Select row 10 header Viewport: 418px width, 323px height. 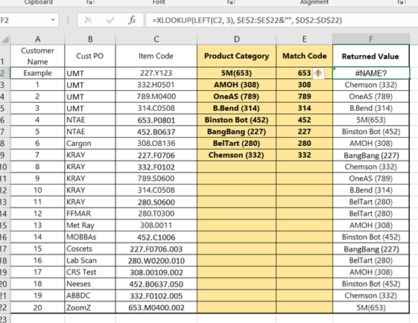pos(4,167)
